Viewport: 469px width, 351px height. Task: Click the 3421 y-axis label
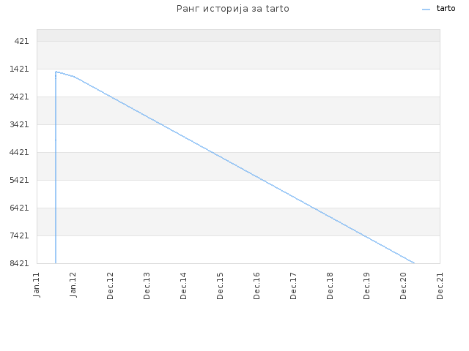pyautogui.click(x=20, y=124)
